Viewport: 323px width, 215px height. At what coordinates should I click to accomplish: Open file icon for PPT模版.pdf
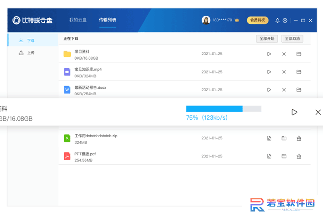269,156
